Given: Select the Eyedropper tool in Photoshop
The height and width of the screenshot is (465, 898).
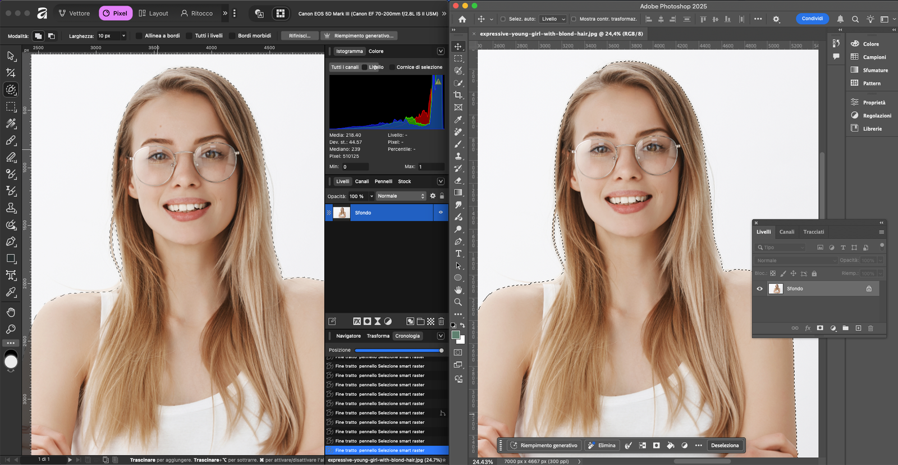Looking at the screenshot, I should click(458, 120).
